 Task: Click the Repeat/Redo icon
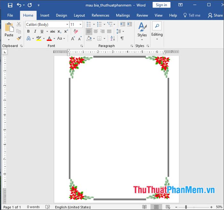pyautogui.click(x=30, y=5)
